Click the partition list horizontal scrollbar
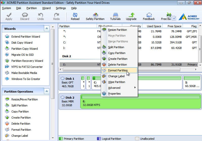 click(121, 69)
